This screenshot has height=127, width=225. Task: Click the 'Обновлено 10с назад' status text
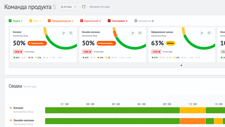[100, 7]
